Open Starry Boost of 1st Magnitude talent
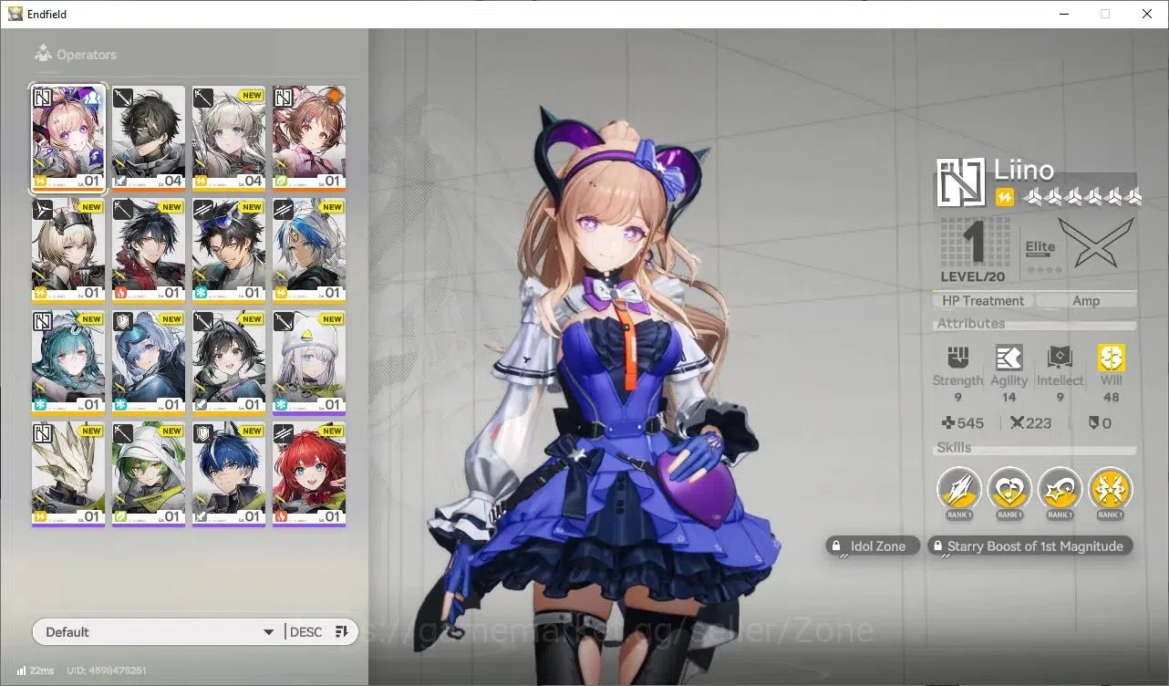This screenshot has height=686, width=1169. point(1030,546)
